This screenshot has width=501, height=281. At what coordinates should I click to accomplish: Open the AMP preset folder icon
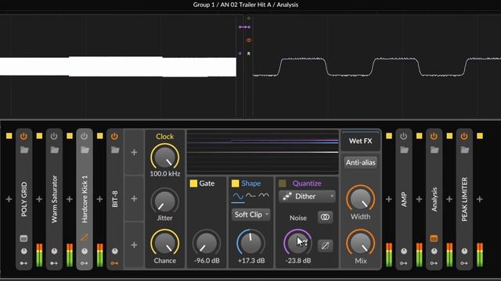click(404, 150)
